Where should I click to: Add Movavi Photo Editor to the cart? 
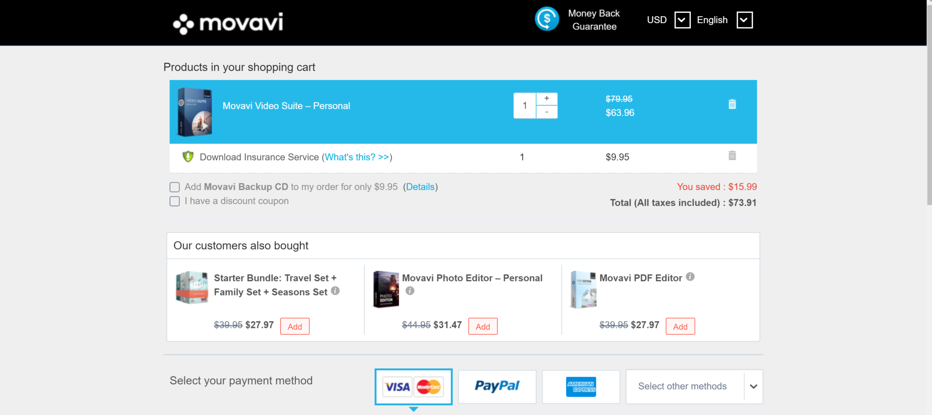[483, 326]
